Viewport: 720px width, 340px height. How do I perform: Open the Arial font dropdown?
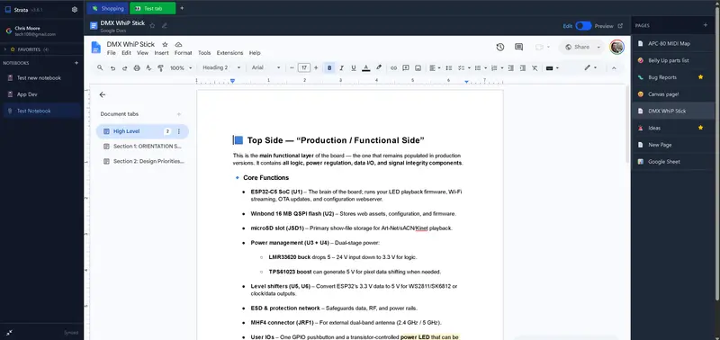(265, 67)
